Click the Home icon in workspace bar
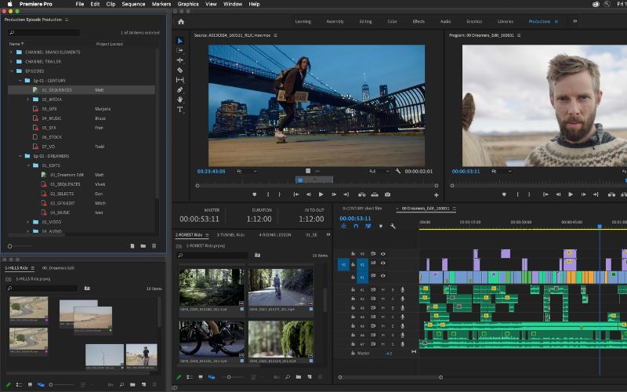 181,22
